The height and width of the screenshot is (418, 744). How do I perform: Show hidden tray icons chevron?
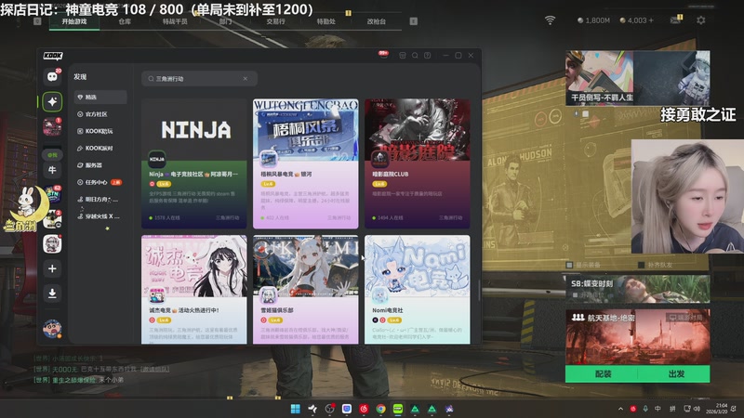point(620,409)
